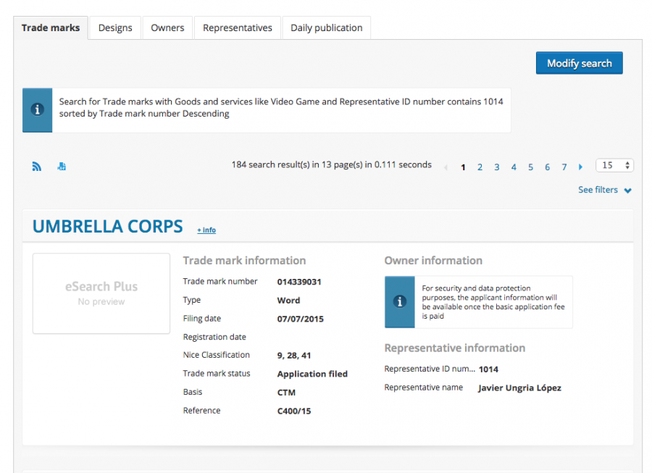Click the 184 search result(s) count text
This screenshot has width=652, height=473.
tap(331, 164)
